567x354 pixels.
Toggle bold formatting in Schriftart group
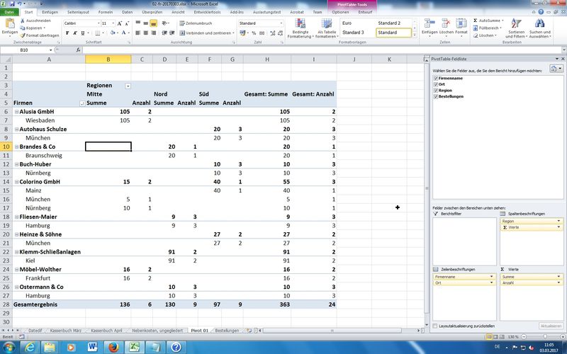pyautogui.click(x=66, y=33)
